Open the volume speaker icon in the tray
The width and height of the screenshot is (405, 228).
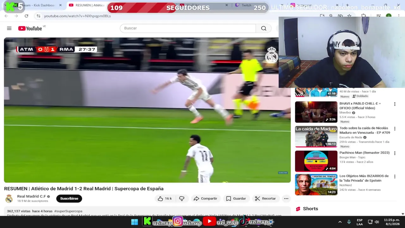377,222
